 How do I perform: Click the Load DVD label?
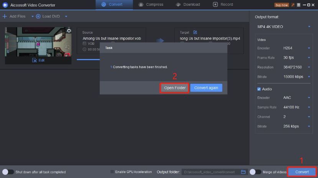point(51,16)
